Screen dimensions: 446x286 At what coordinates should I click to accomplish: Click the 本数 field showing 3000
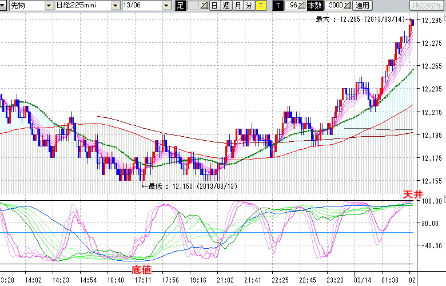click(x=335, y=6)
